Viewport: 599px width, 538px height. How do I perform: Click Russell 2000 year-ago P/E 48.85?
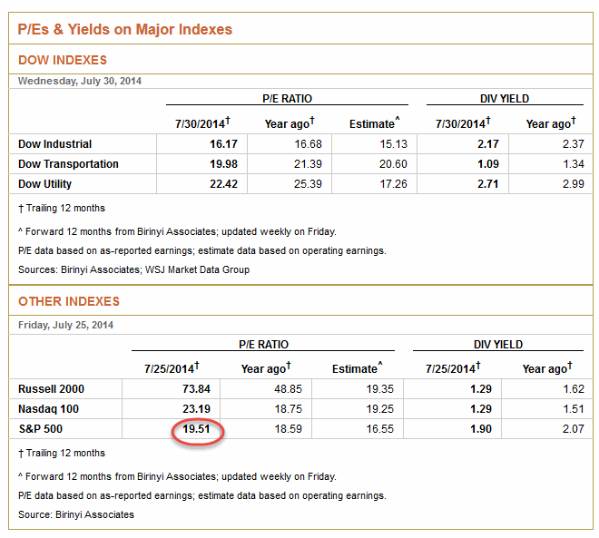(x=288, y=388)
